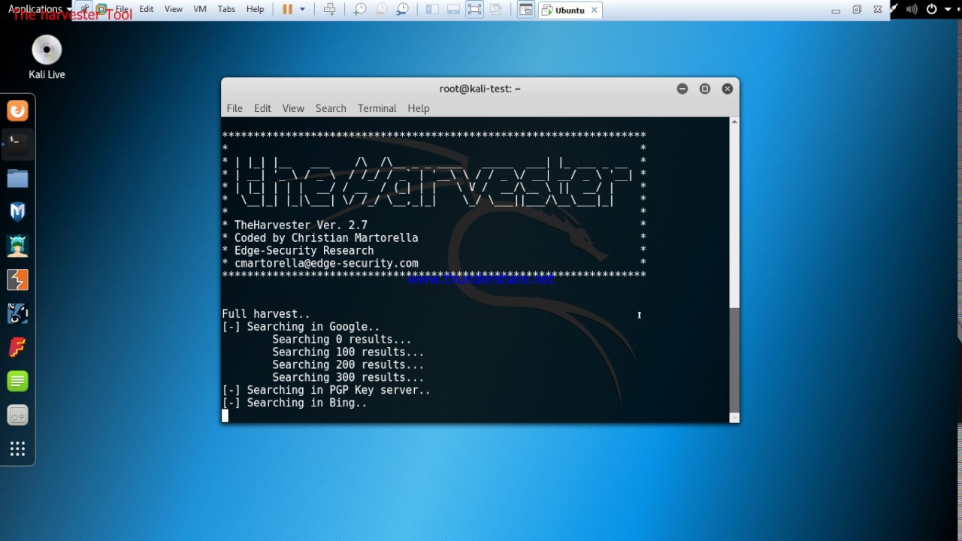Image resolution: width=962 pixels, height=541 pixels.
Task: Click 'Edge-Security Research' text
Action: 304,250
